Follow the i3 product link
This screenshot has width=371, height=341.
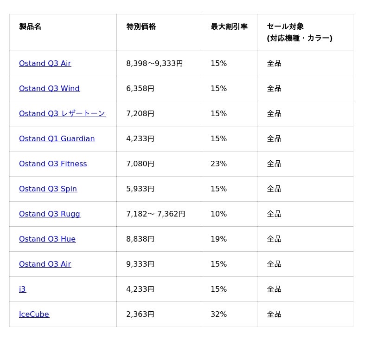pyautogui.click(x=22, y=289)
